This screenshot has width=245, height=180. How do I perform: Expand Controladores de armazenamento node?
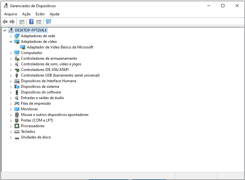(x=11, y=59)
